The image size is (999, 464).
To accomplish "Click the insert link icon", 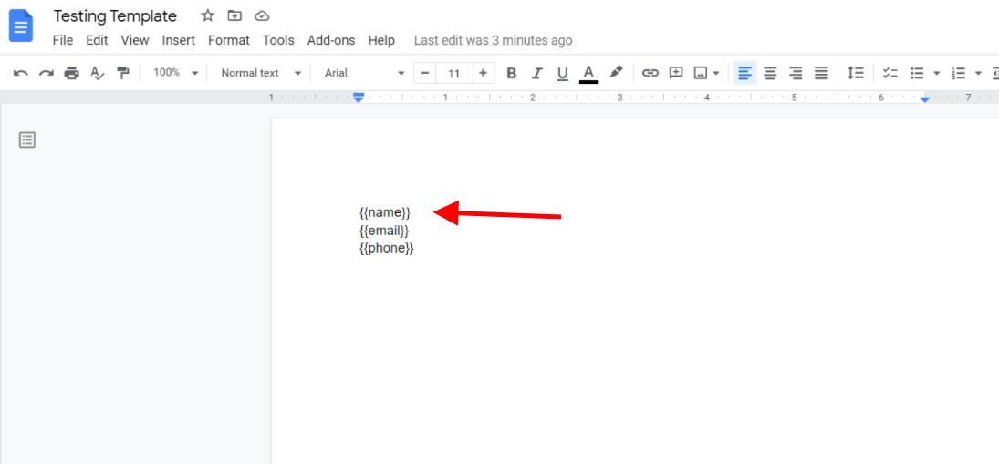I will click(650, 73).
